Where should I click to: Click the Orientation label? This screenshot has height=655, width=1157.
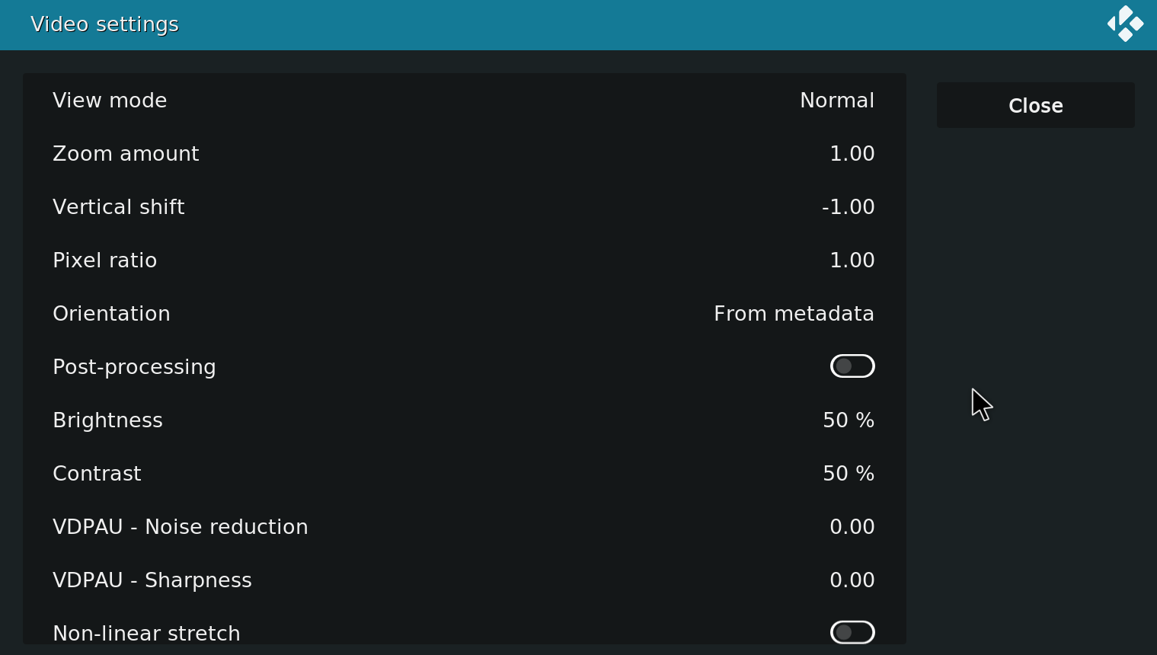tap(111, 314)
